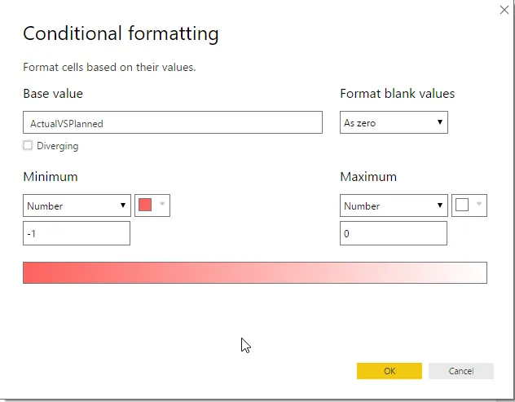Screen dimensions: 515x402
Task: Select the Maximum value field containing 0
Action: (x=394, y=233)
